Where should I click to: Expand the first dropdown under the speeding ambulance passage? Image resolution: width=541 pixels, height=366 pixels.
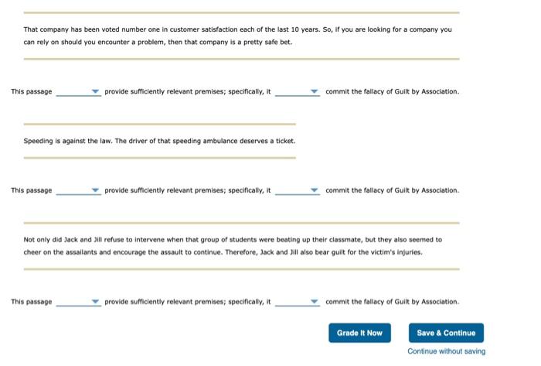[79, 190]
